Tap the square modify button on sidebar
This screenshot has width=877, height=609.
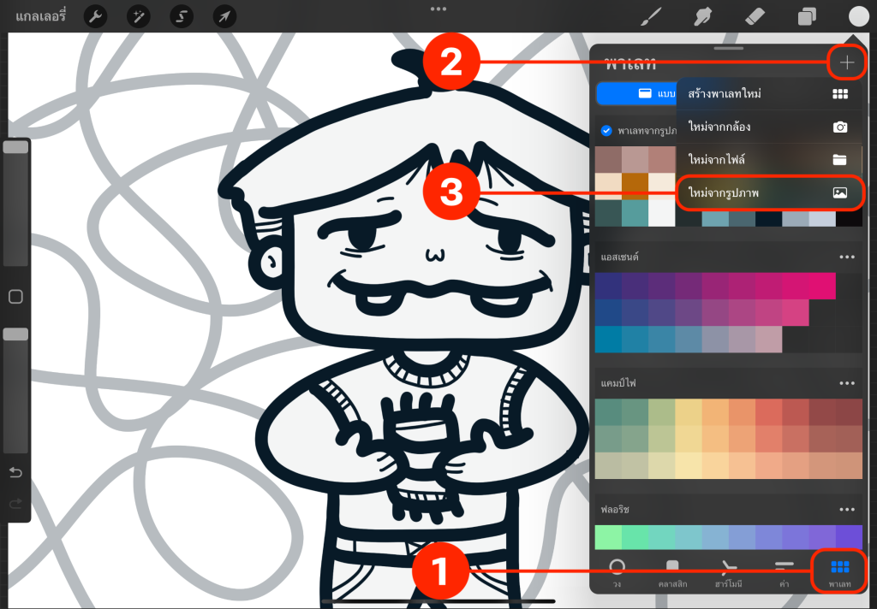tap(15, 297)
